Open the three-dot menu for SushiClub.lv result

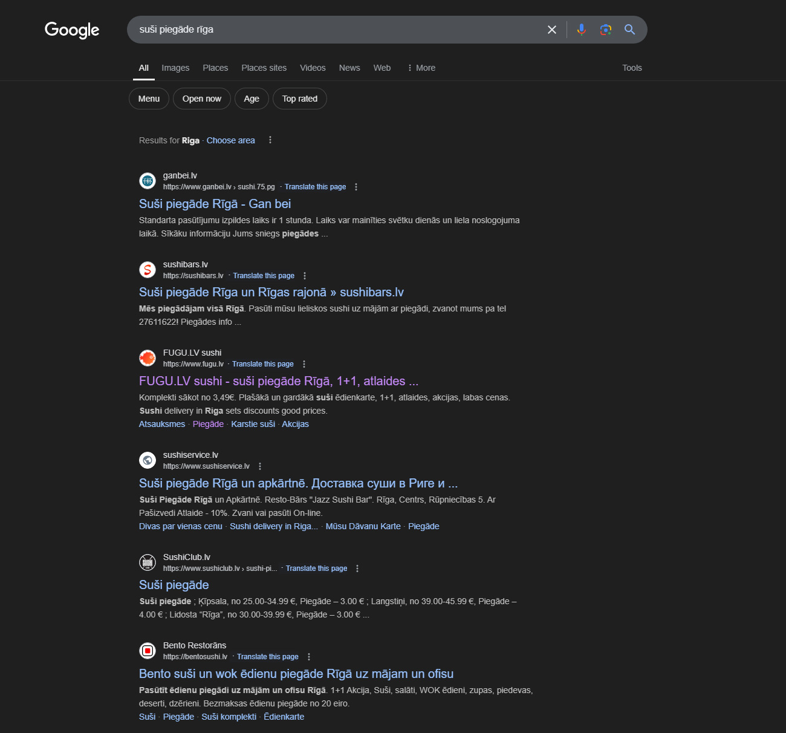tap(357, 568)
